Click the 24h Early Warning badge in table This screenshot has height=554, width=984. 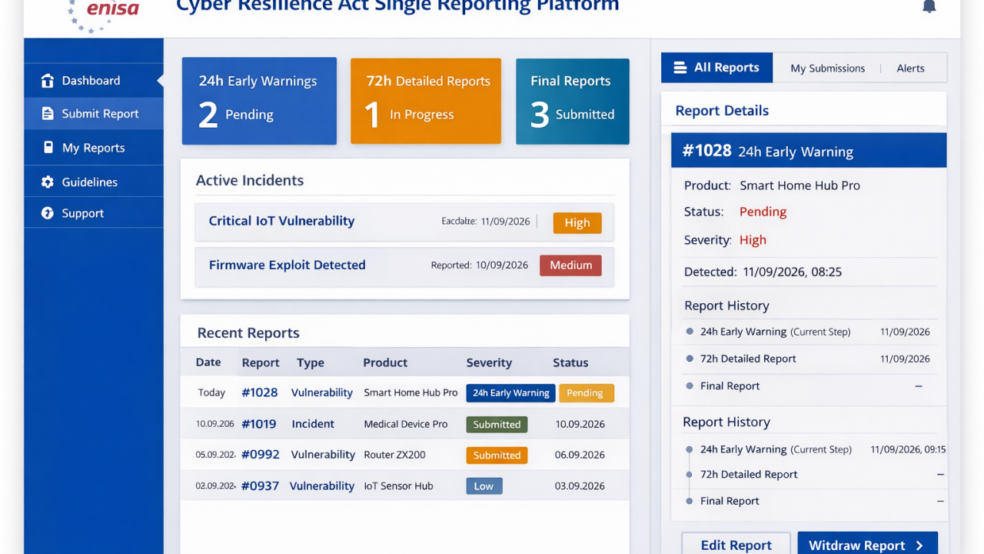510,393
